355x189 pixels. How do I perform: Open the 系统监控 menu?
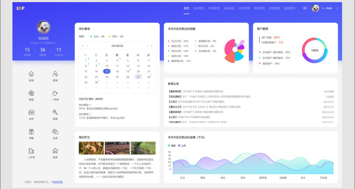(x=229, y=8)
